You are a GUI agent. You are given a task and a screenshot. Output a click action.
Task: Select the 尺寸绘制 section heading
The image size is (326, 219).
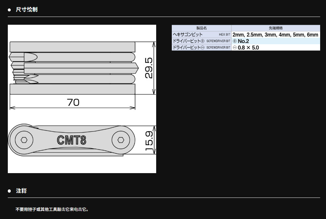(27, 10)
